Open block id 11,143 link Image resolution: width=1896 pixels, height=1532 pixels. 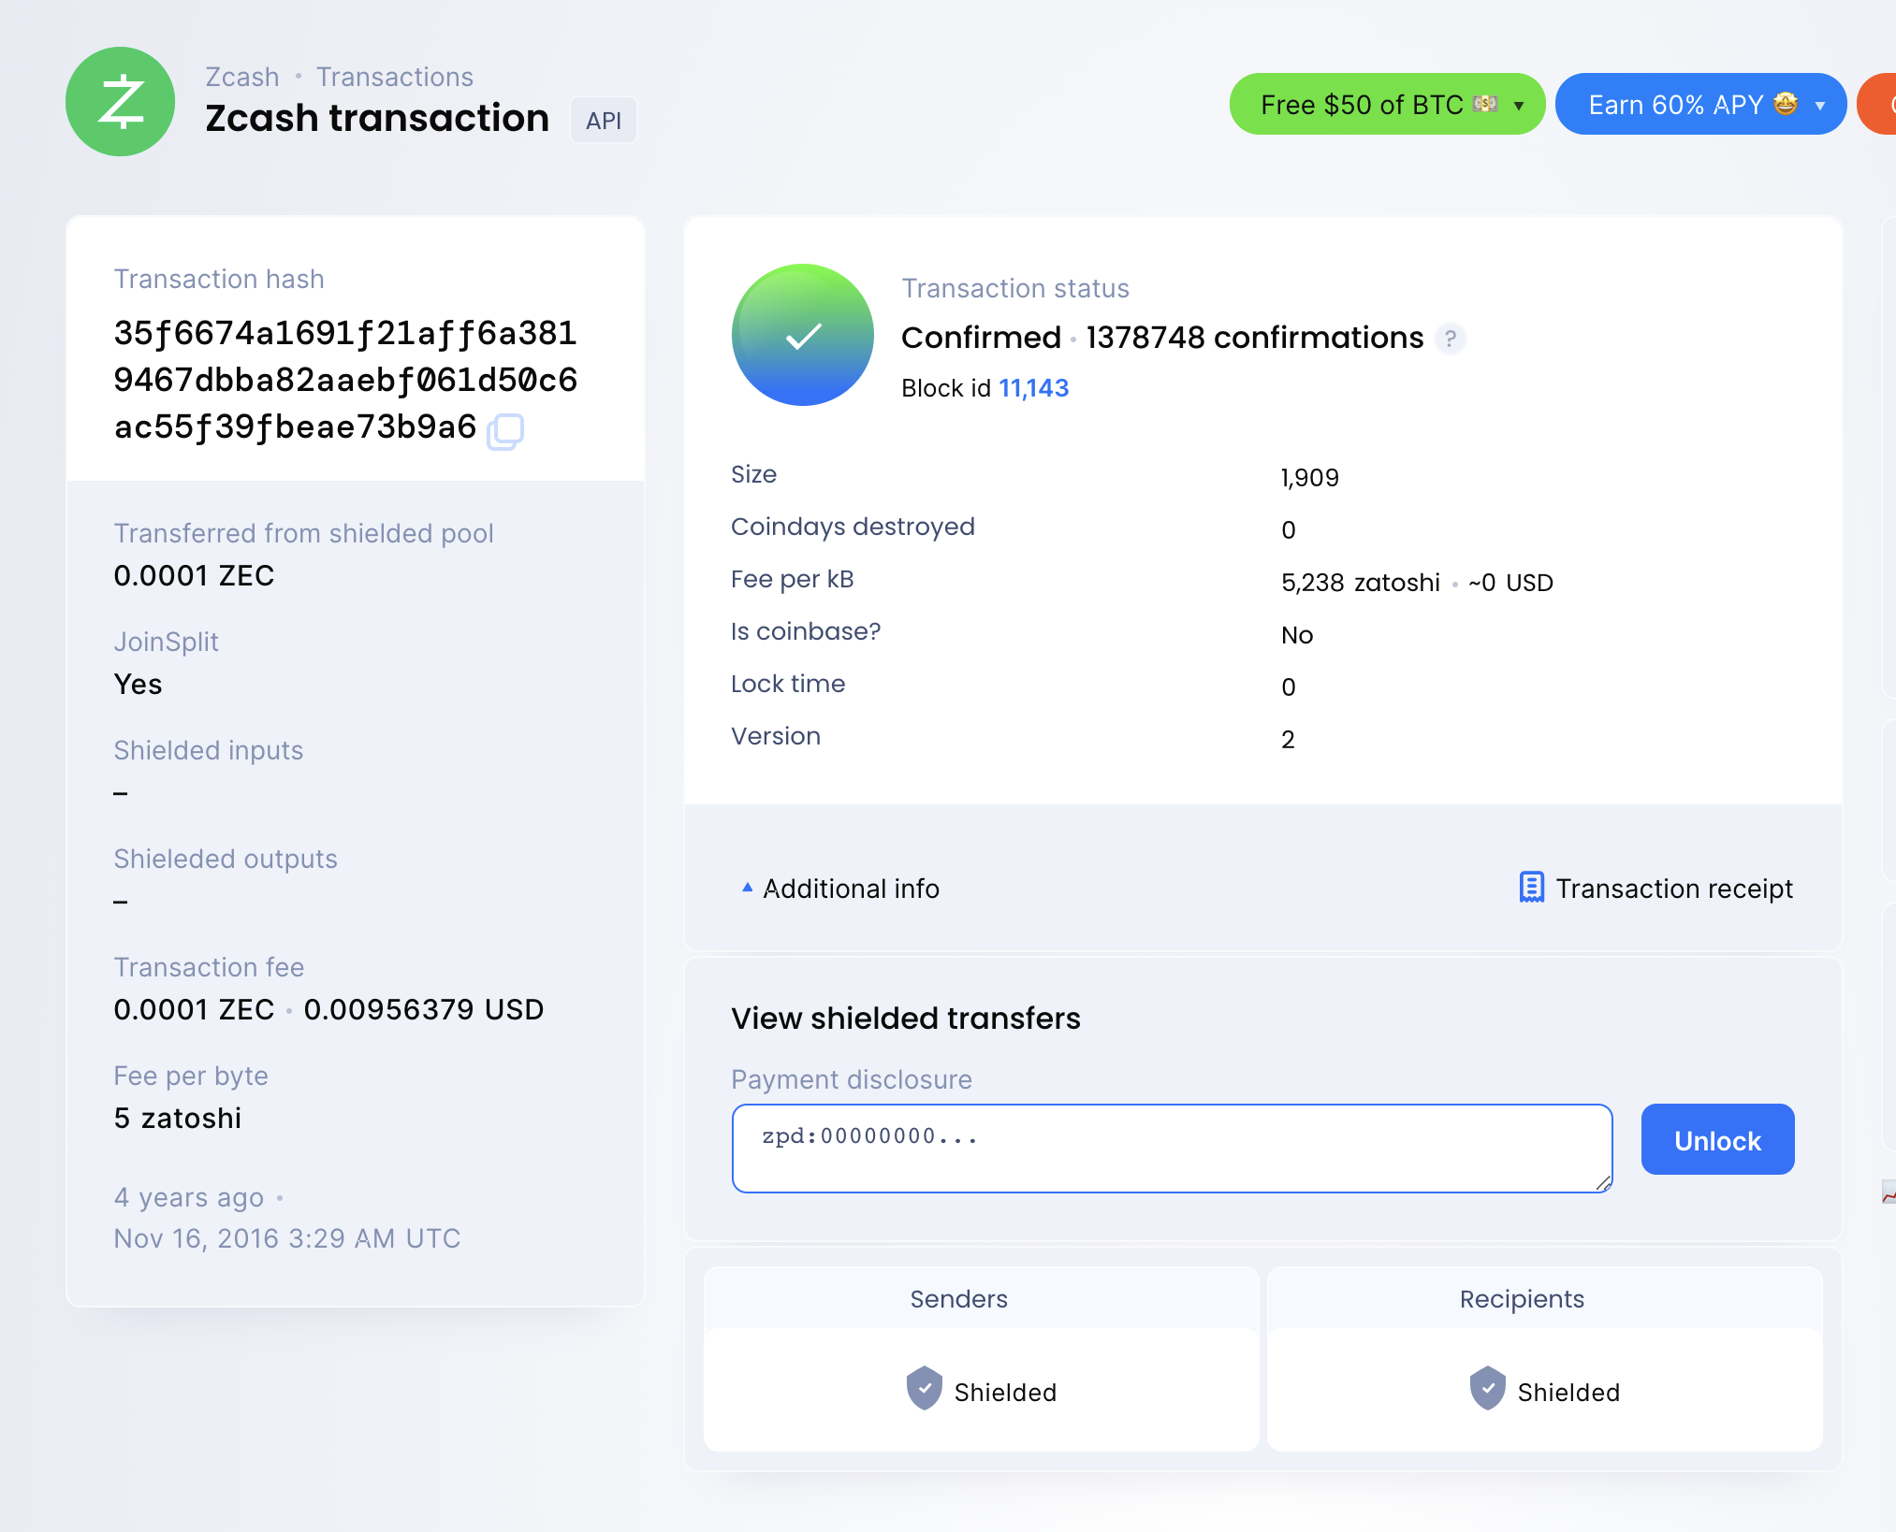pos(1033,388)
